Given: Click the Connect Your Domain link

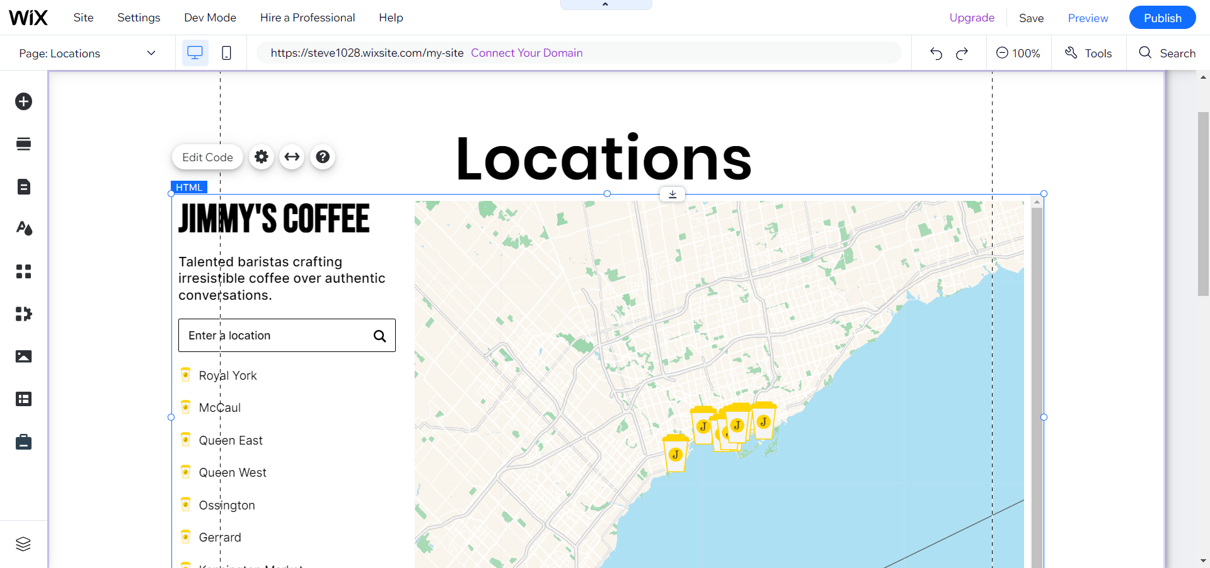Looking at the screenshot, I should pyautogui.click(x=527, y=53).
